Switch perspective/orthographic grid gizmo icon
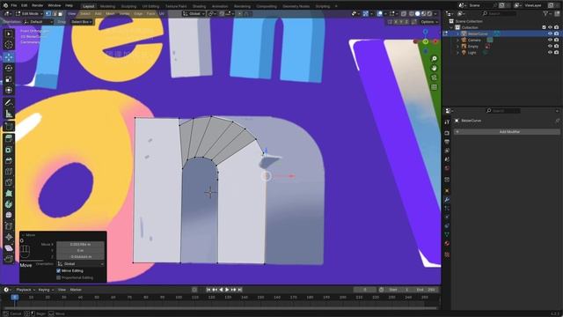 click(434, 87)
